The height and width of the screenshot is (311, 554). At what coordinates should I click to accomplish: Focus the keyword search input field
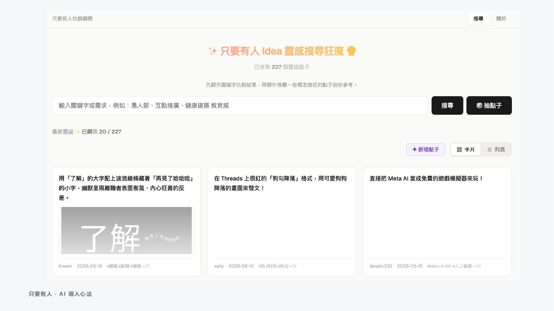(240, 105)
